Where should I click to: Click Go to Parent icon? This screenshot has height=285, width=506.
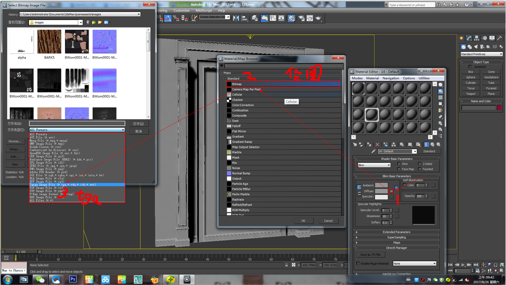(x=432, y=144)
